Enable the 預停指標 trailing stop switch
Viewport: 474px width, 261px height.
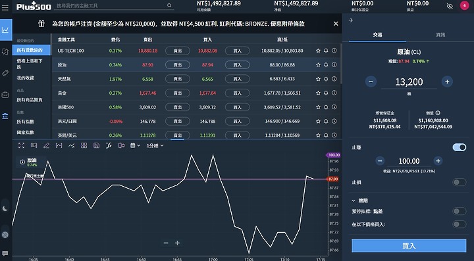click(x=460, y=211)
